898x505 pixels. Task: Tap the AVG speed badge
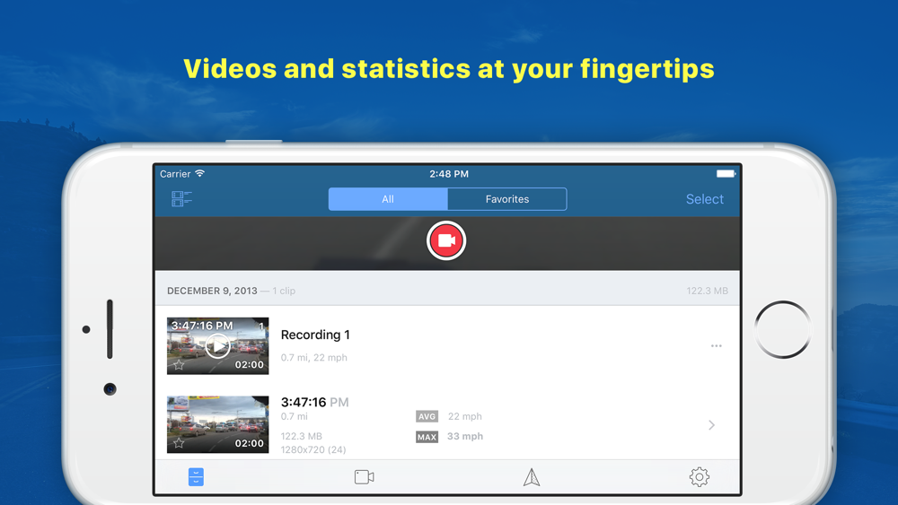(x=427, y=416)
